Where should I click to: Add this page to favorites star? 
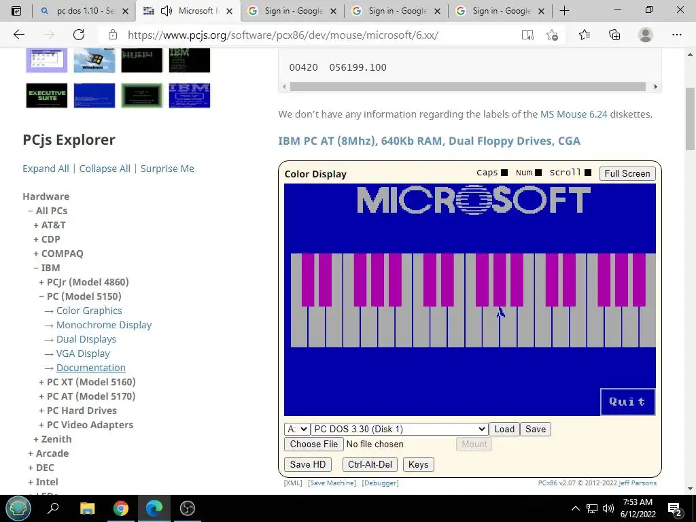[552, 35]
